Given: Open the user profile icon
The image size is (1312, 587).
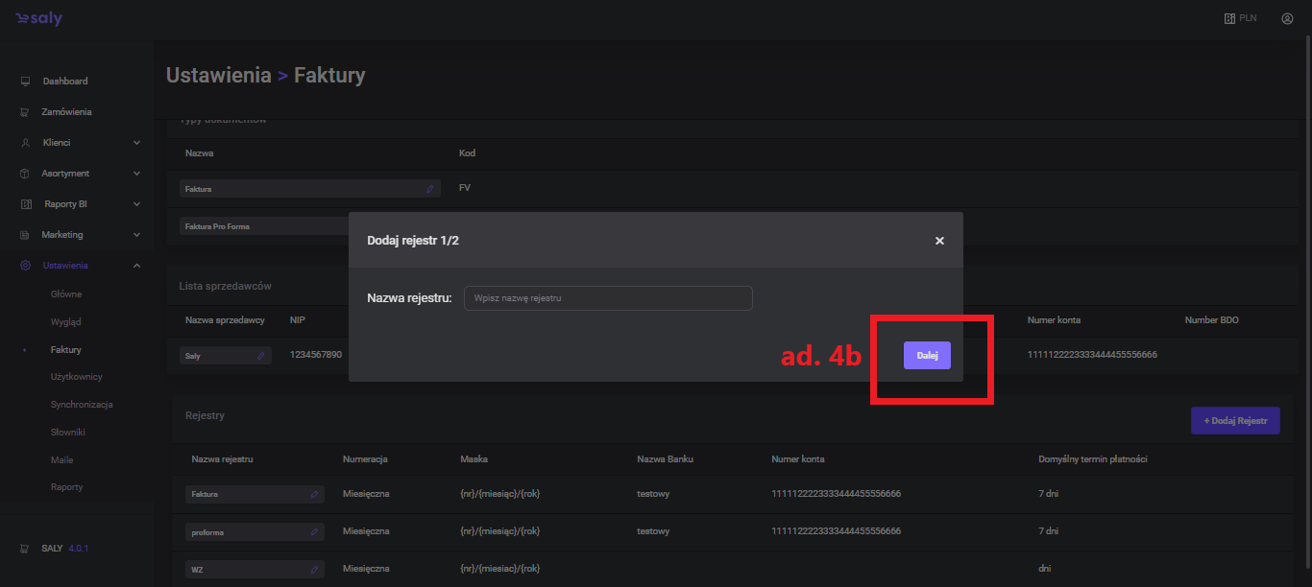Looking at the screenshot, I should point(1287,18).
